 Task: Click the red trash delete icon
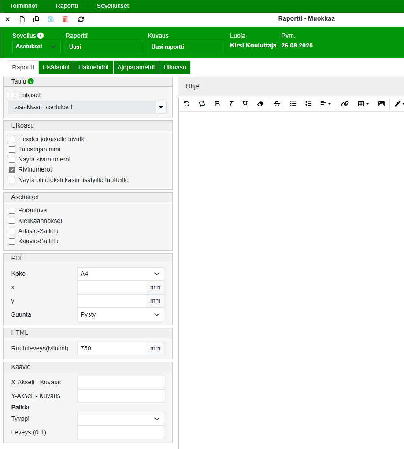65,19
